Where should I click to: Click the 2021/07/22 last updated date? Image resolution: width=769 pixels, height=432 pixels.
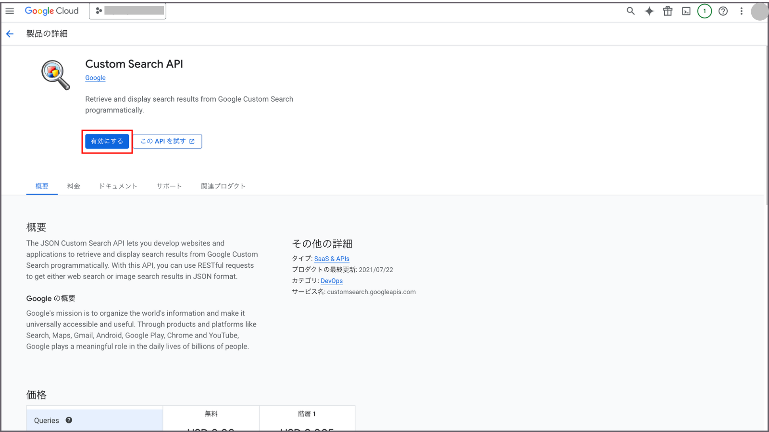[376, 270]
